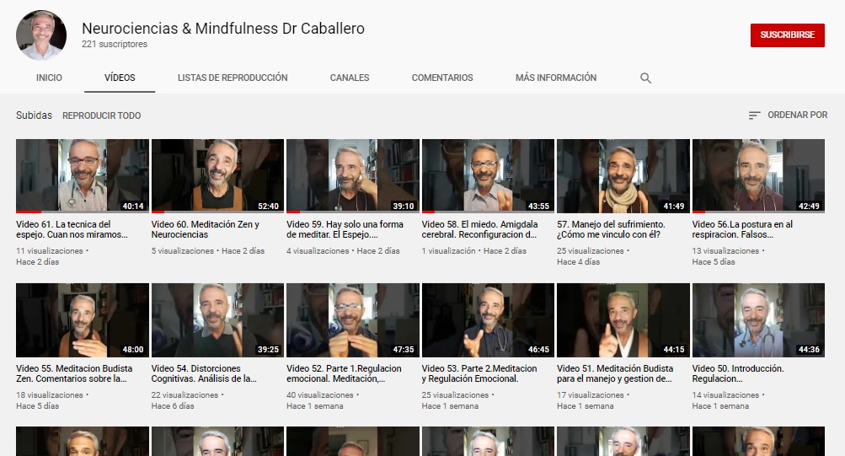This screenshot has height=456, width=845.
Task: Open title 57. Manejo del sufrimiento
Action: (611, 229)
